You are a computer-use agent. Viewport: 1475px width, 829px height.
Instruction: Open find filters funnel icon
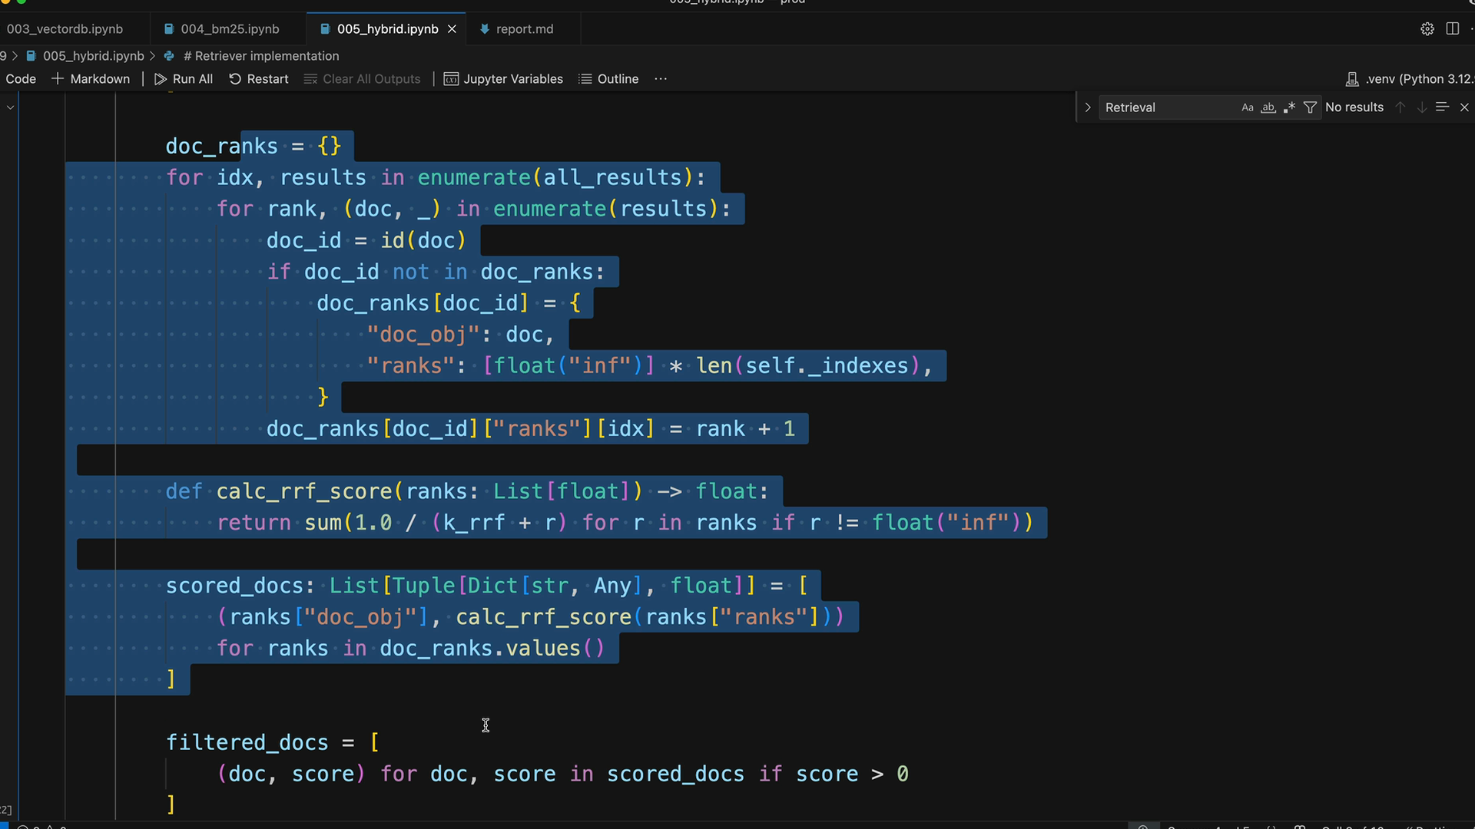(1311, 107)
